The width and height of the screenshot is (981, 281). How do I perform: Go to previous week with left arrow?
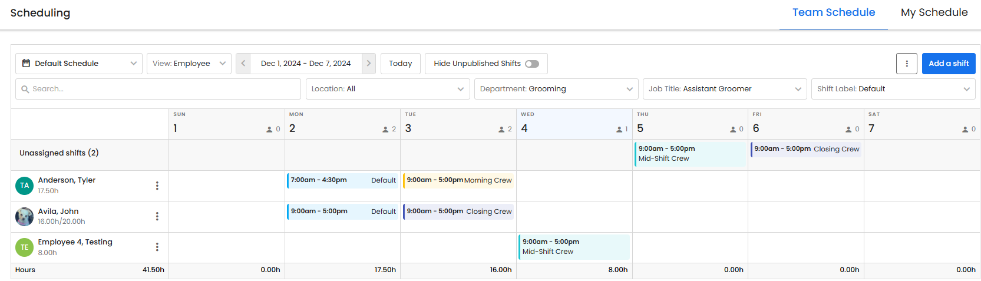[243, 64]
